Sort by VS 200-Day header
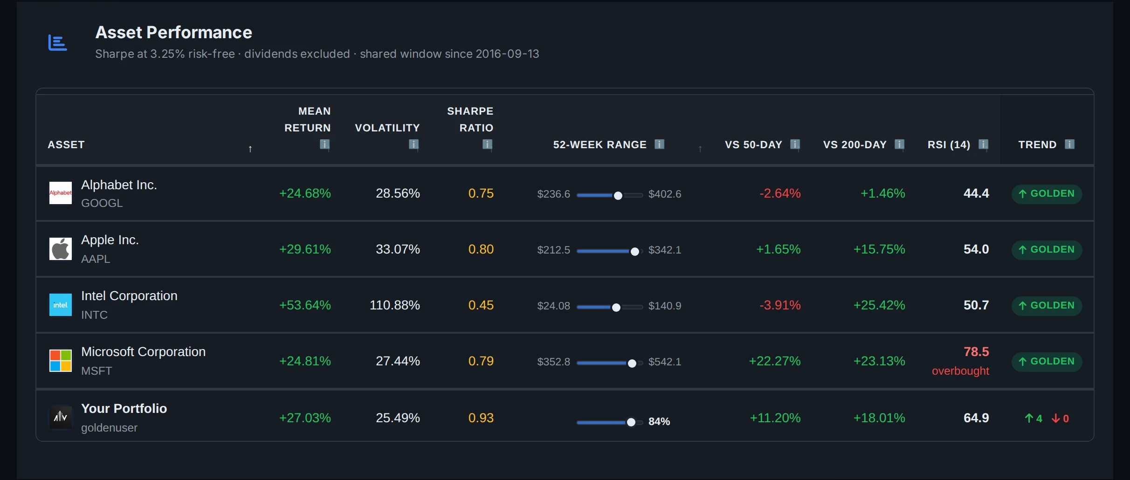Screen dimensions: 1130x480 855,144
